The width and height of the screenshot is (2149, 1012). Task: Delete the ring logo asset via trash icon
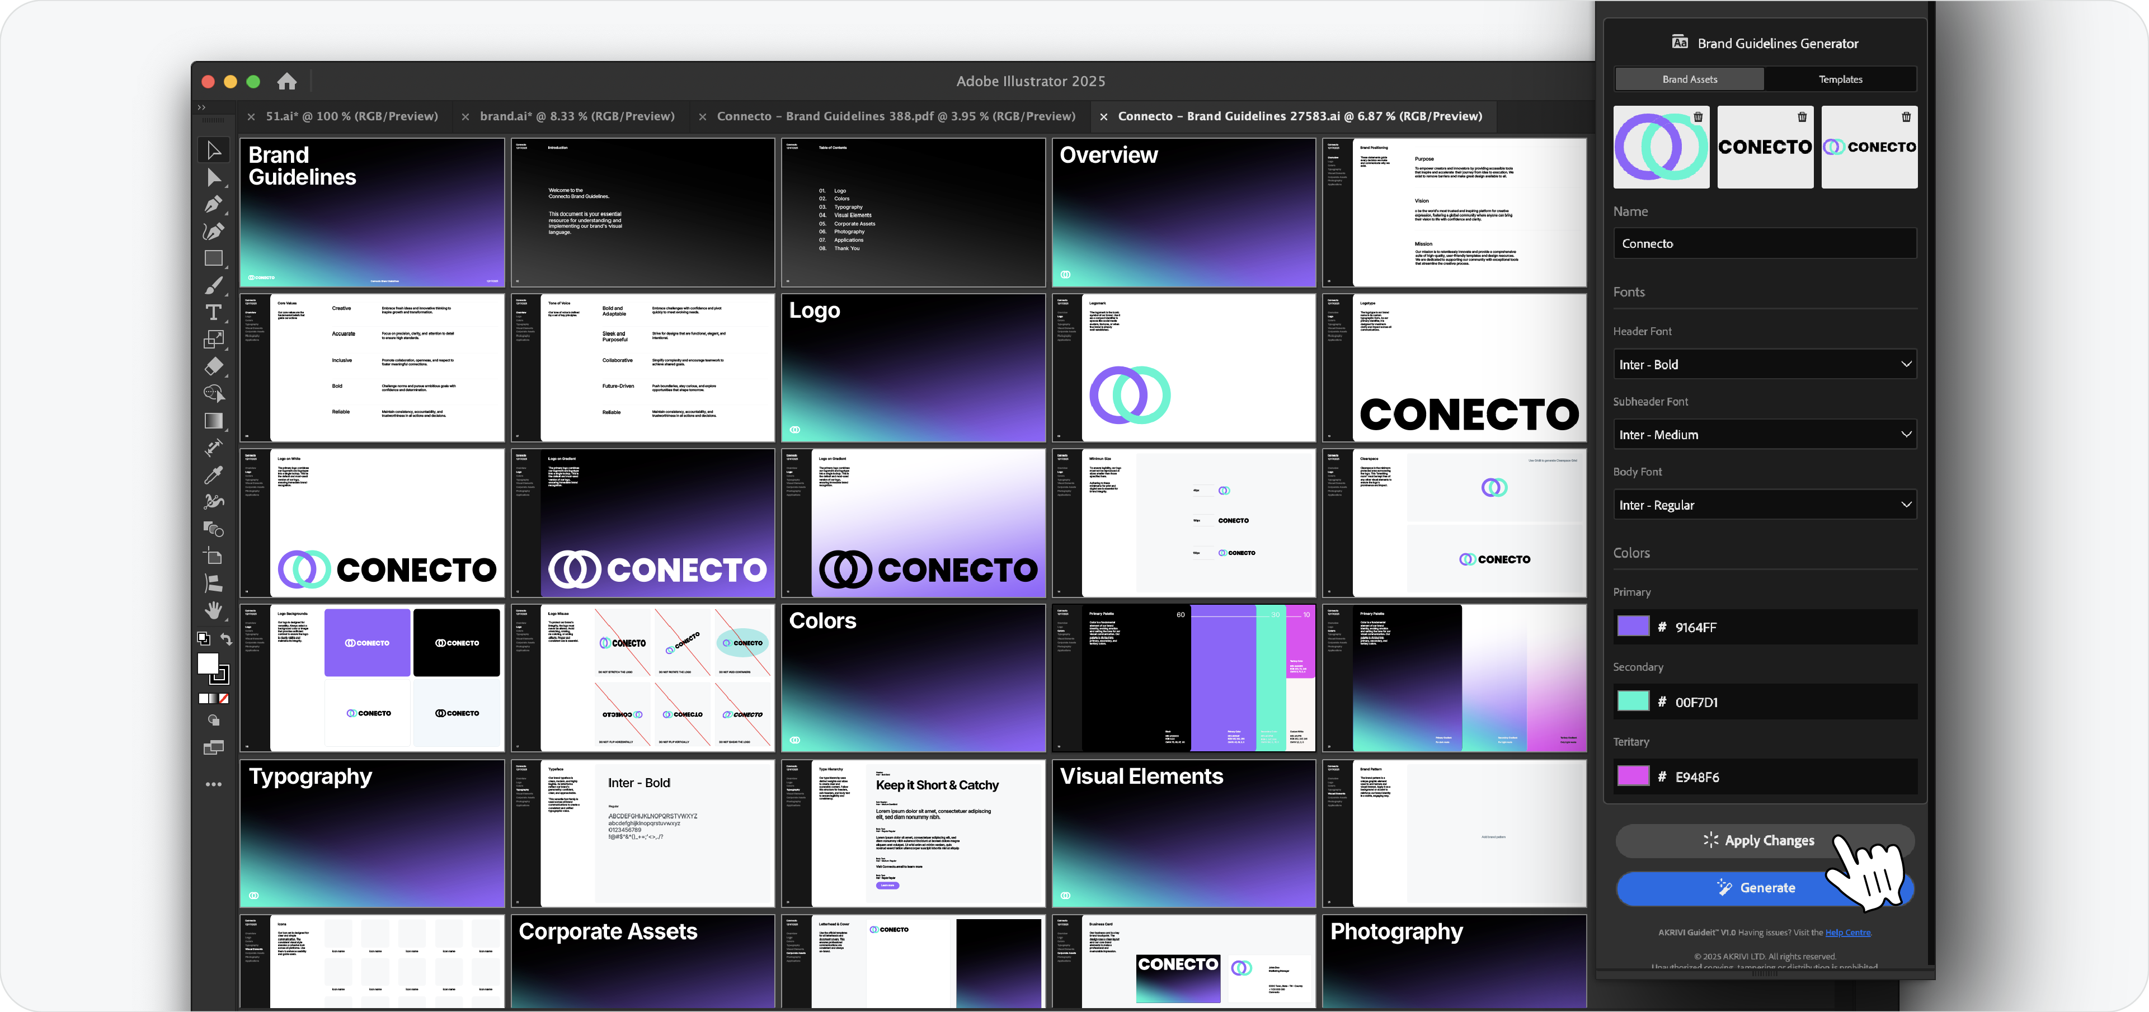(x=1699, y=117)
